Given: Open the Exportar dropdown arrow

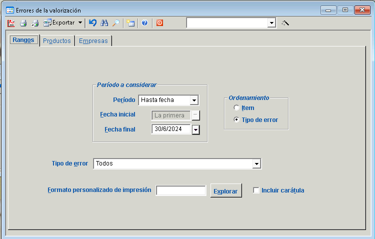Looking at the screenshot, I should (80, 23).
